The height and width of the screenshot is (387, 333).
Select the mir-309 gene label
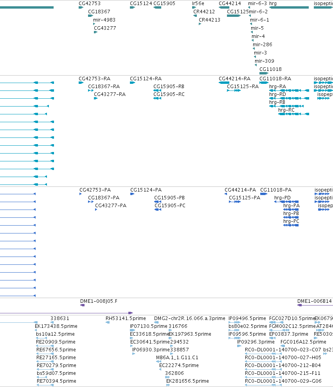(265, 61)
